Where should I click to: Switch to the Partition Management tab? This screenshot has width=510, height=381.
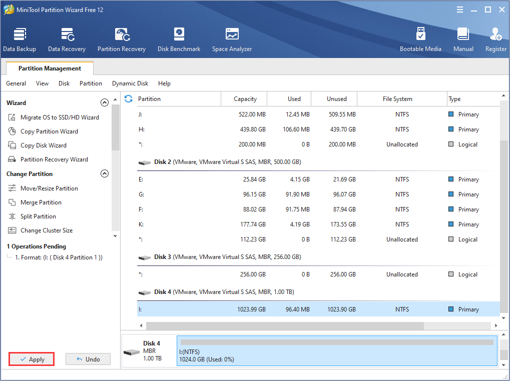pyautogui.click(x=50, y=68)
